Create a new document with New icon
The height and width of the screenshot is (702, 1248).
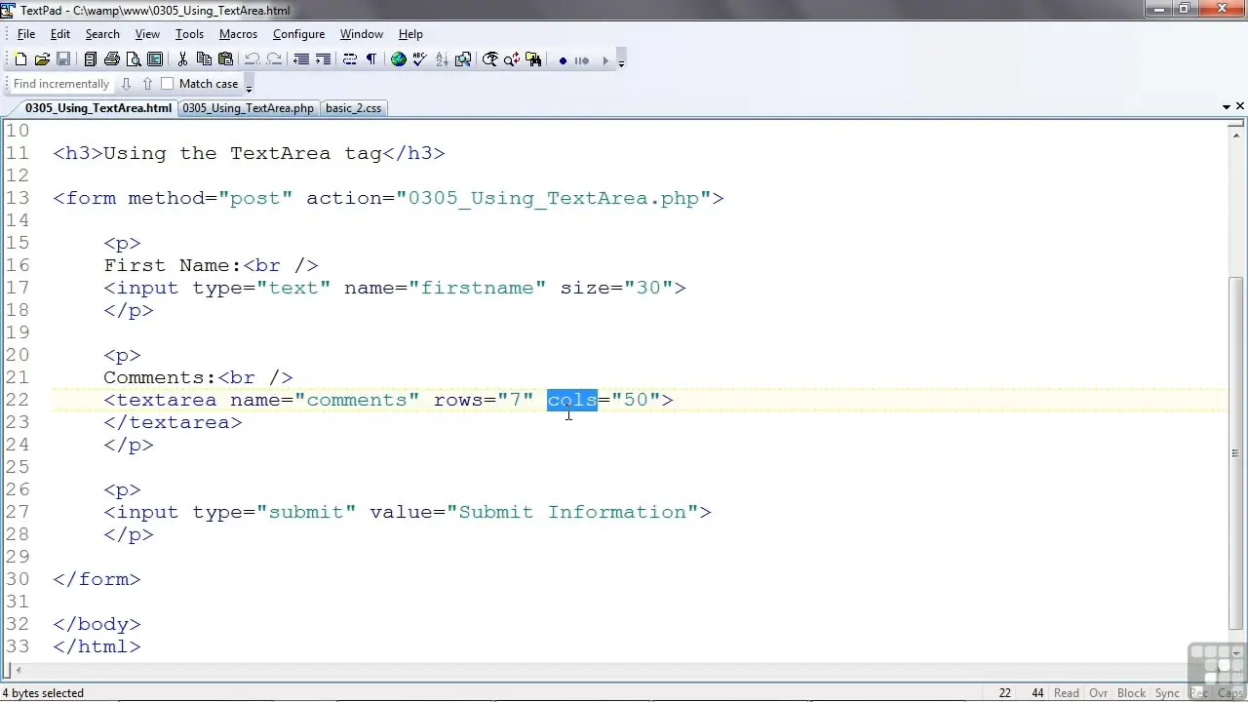point(20,59)
